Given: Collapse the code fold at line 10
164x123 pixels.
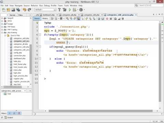Looking at the screenshot, I should [40, 58].
